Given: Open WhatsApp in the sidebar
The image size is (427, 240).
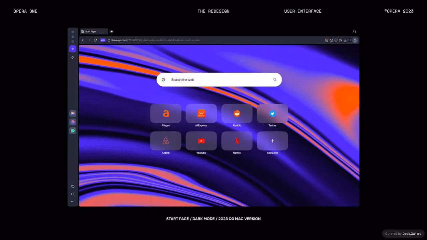Looking at the screenshot, I should (73, 131).
